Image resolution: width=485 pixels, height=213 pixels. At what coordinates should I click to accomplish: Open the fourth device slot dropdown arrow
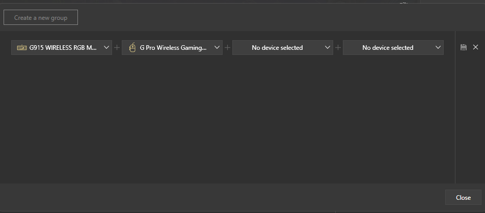pos(438,48)
